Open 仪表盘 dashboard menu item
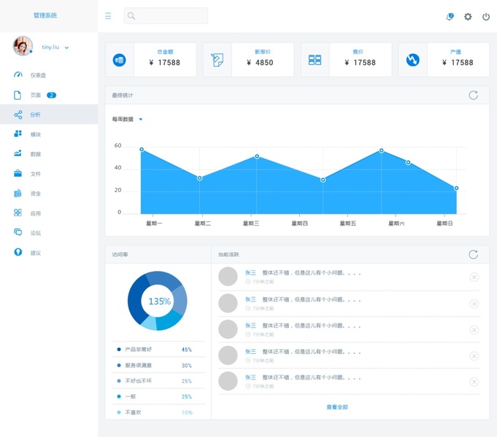Screen dimensions: 497x437 (x=49, y=75)
